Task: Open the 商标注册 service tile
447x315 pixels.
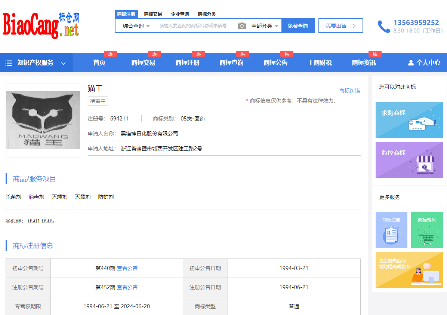Action: (391, 230)
